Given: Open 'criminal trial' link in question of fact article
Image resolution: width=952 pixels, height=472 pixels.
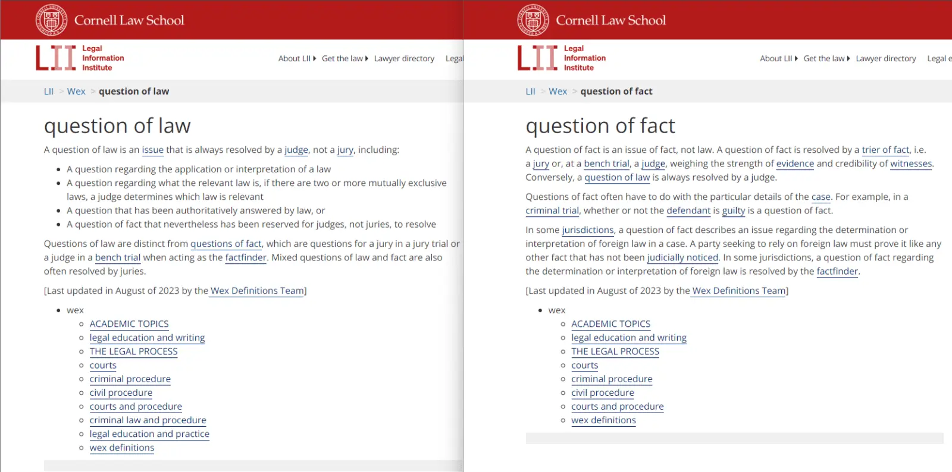Looking at the screenshot, I should tap(552, 210).
